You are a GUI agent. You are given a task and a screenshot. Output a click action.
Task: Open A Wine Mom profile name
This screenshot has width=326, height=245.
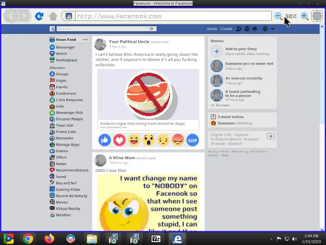pyautogui.click(x=122, y=158)
